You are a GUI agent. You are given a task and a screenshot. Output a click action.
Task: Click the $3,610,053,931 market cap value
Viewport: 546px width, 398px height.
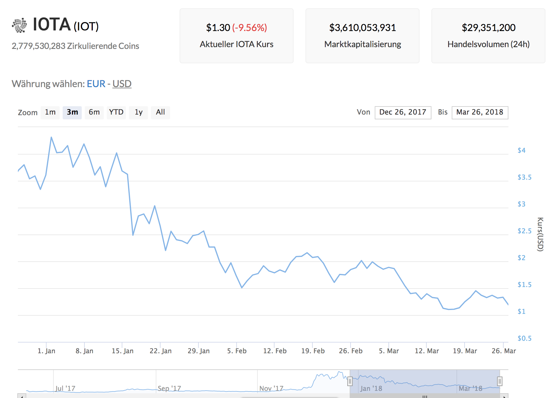(363, 28)
